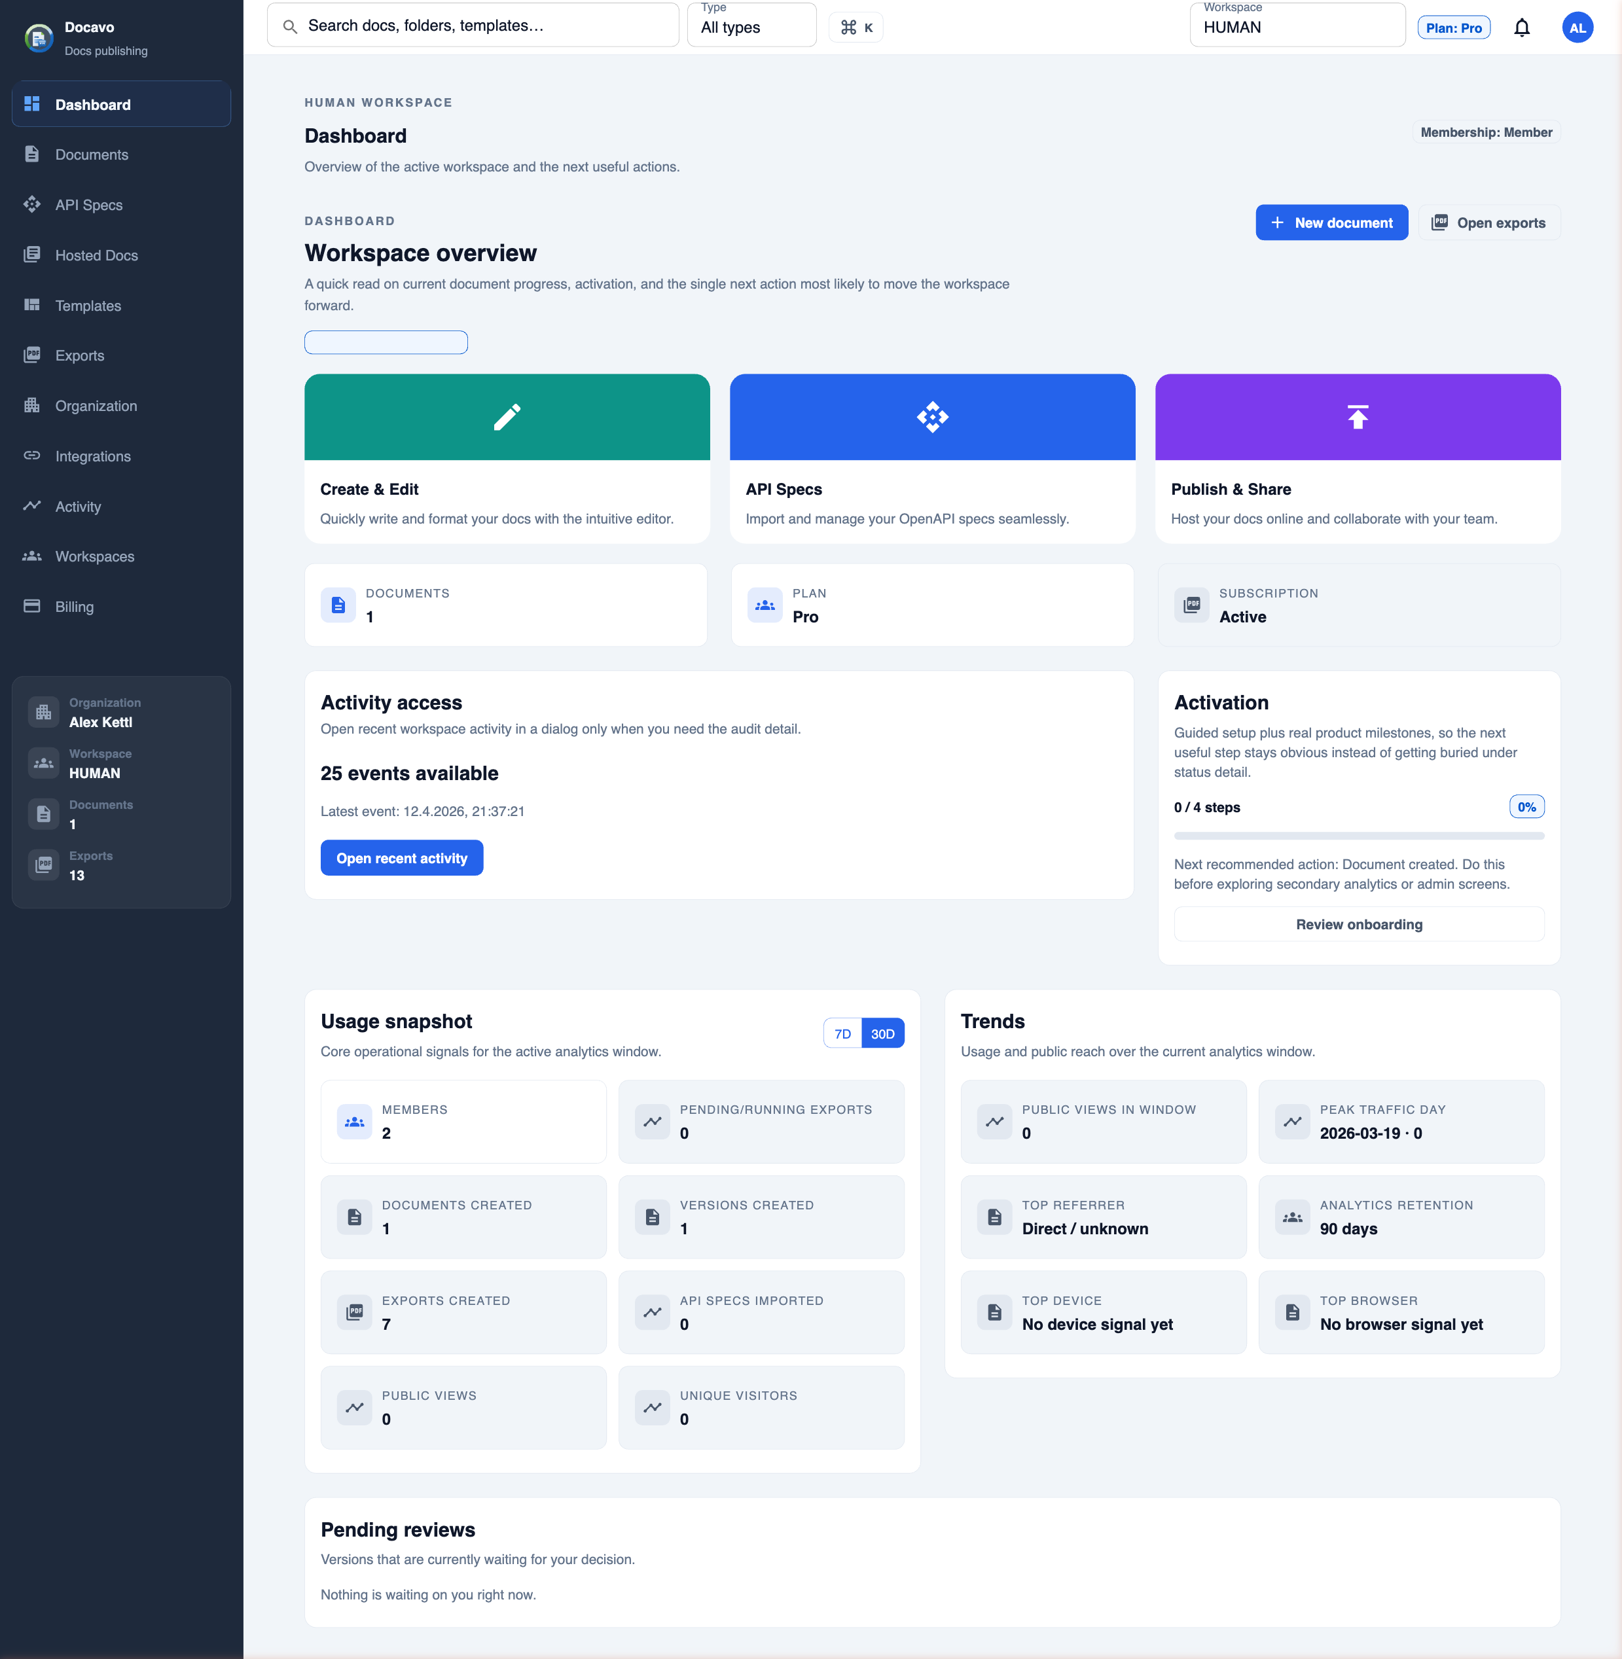This screenshot has width=1622, height=1659.
Task: Open the All types filter dropdown
Action: click(x=751, y=26)
